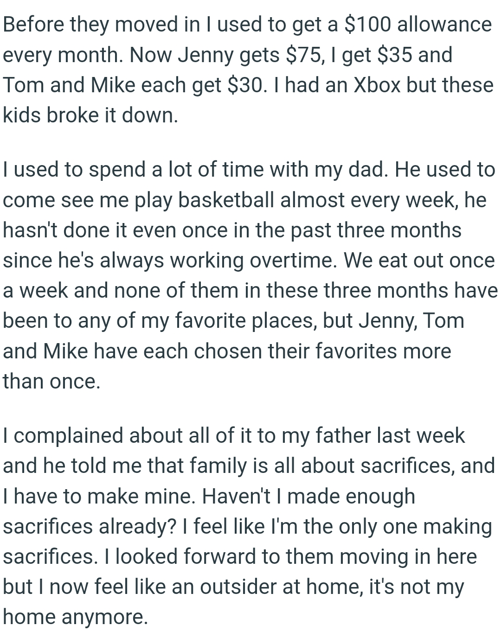Click the word "Xbox"
The width and height of the screenshot is (501, 638).
377,85
